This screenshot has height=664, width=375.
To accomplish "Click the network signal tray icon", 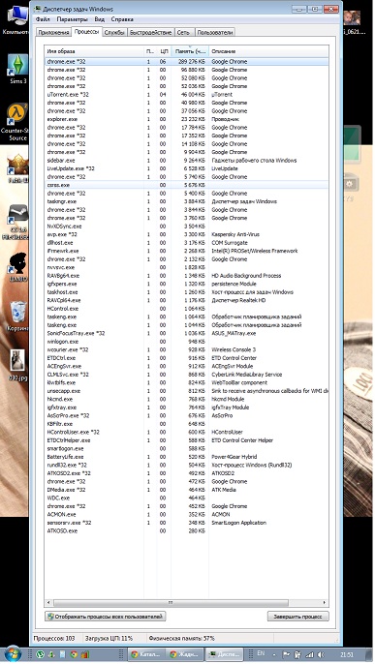I will pyautogui.click(x=310, y=654).
